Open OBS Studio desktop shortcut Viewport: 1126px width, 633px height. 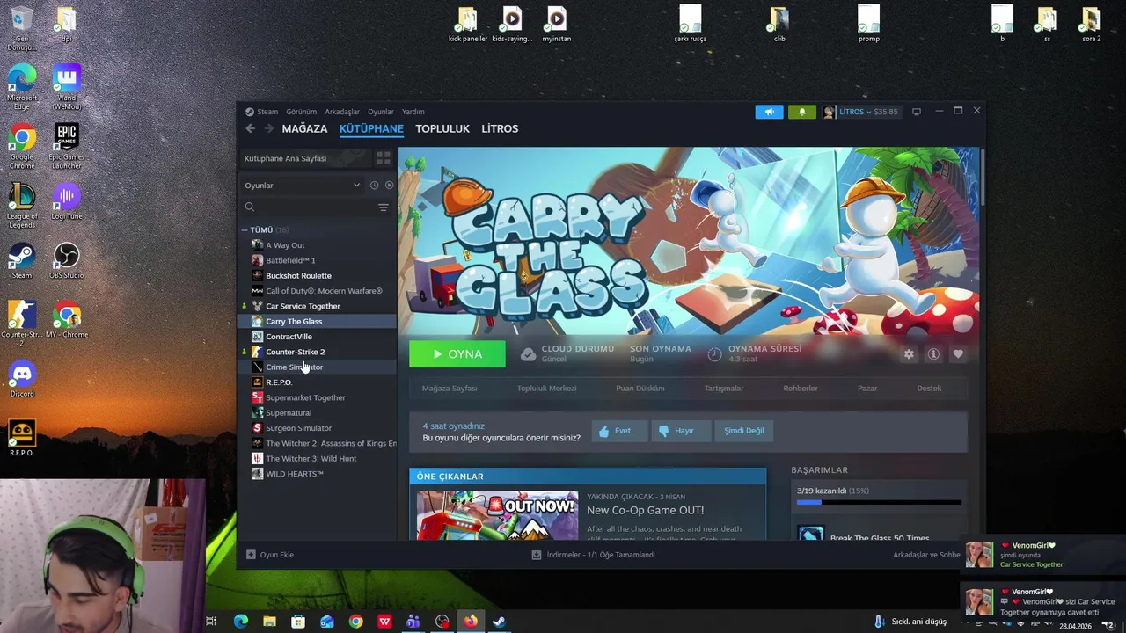point(66,261)
